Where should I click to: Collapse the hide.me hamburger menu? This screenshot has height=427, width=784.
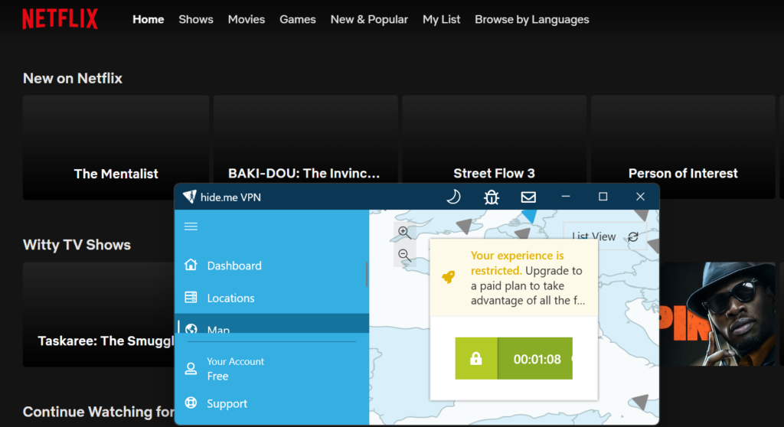[x=191, y=227]
